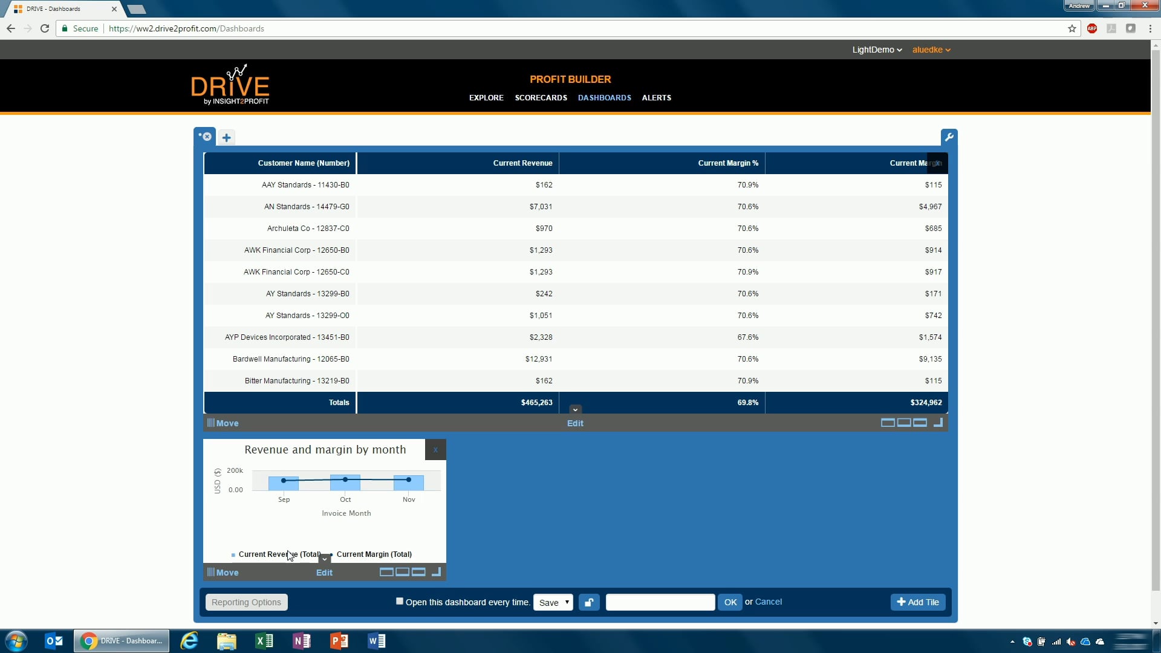Click the DRIVE by INSIGHT2PROFIT logo
This screenshot has height=653, width=1161.
[x=230, y=84]
